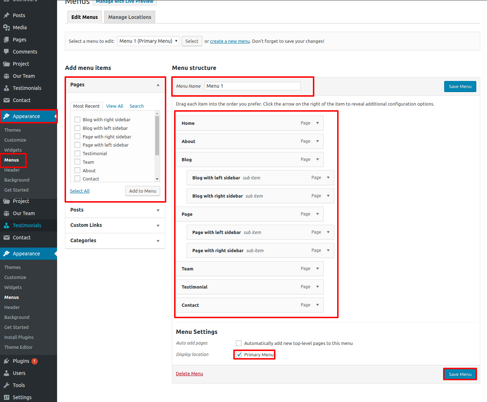The image size is (487, 402).
Task: Click the blue-highlighted Testimonials person icon
Action: [6, 225]
